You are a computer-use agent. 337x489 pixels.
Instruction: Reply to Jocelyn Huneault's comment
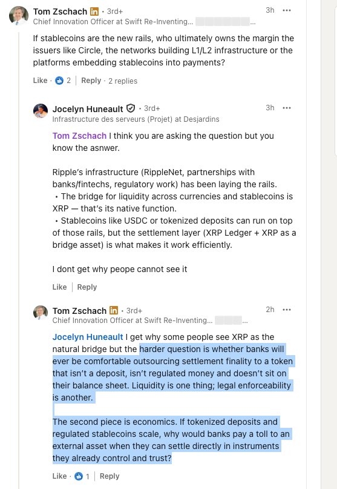pyautogui.click(x=87, y=287)
